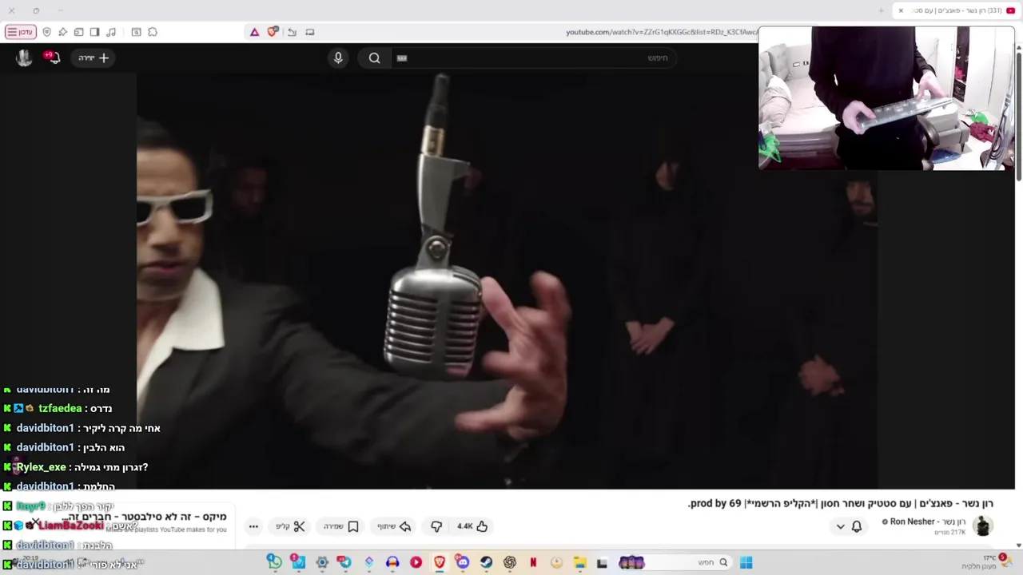Click the browser address bar URL
Viewport: 1023px width, 575px height.
pos(662,32)
